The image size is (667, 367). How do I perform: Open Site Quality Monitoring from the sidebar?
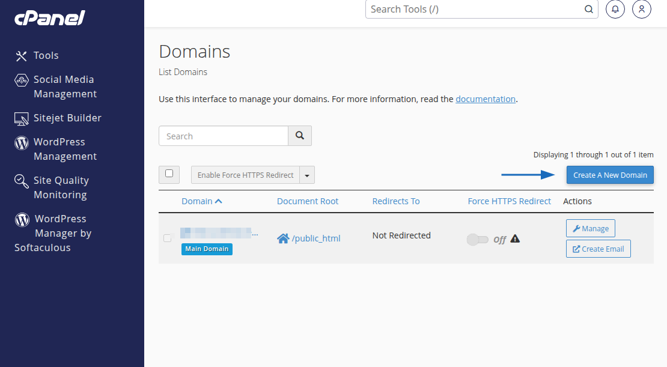[x=22, y=180]
